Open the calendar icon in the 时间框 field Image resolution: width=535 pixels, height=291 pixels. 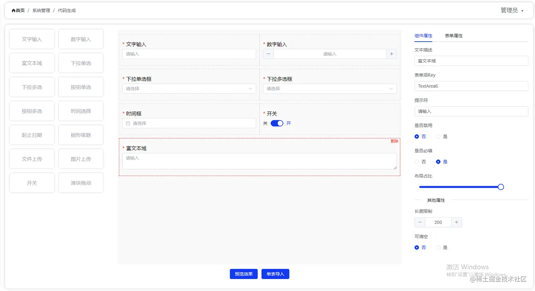128,123
